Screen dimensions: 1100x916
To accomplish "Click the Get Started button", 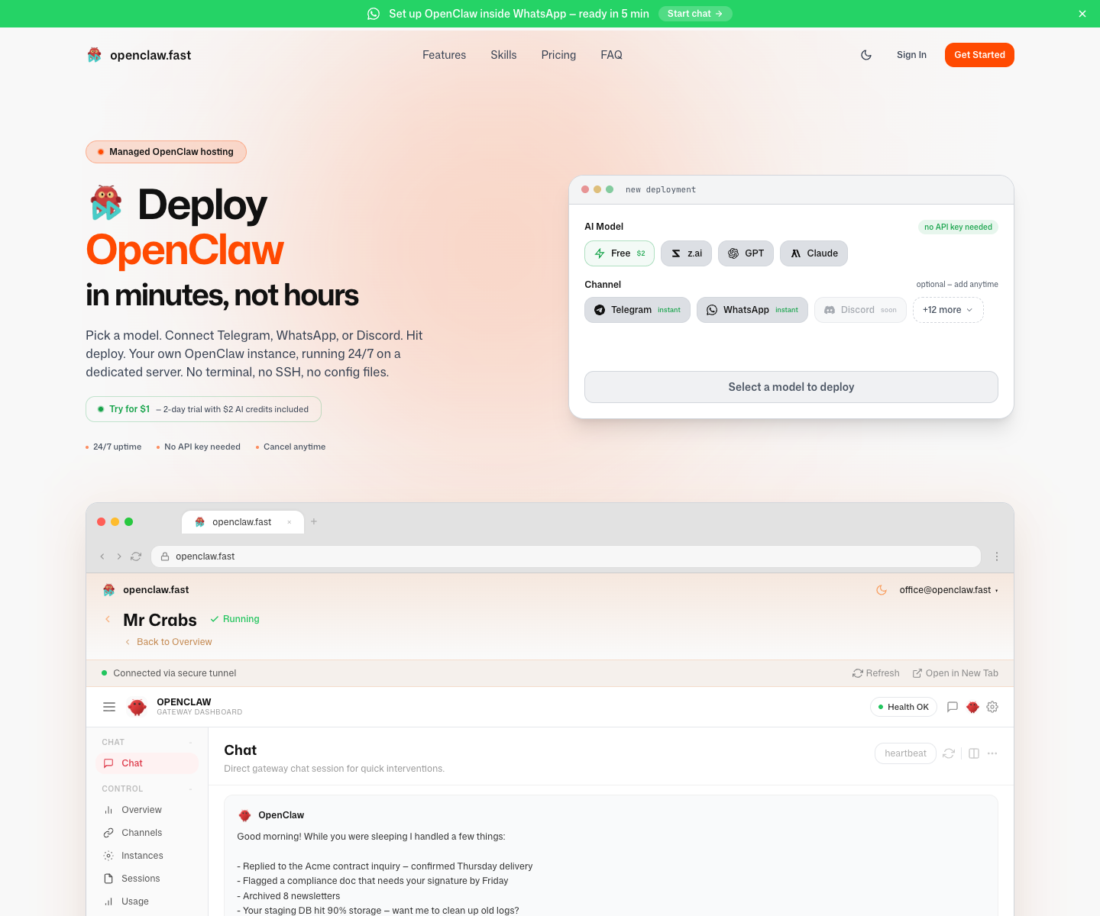I will coord(979,55).
